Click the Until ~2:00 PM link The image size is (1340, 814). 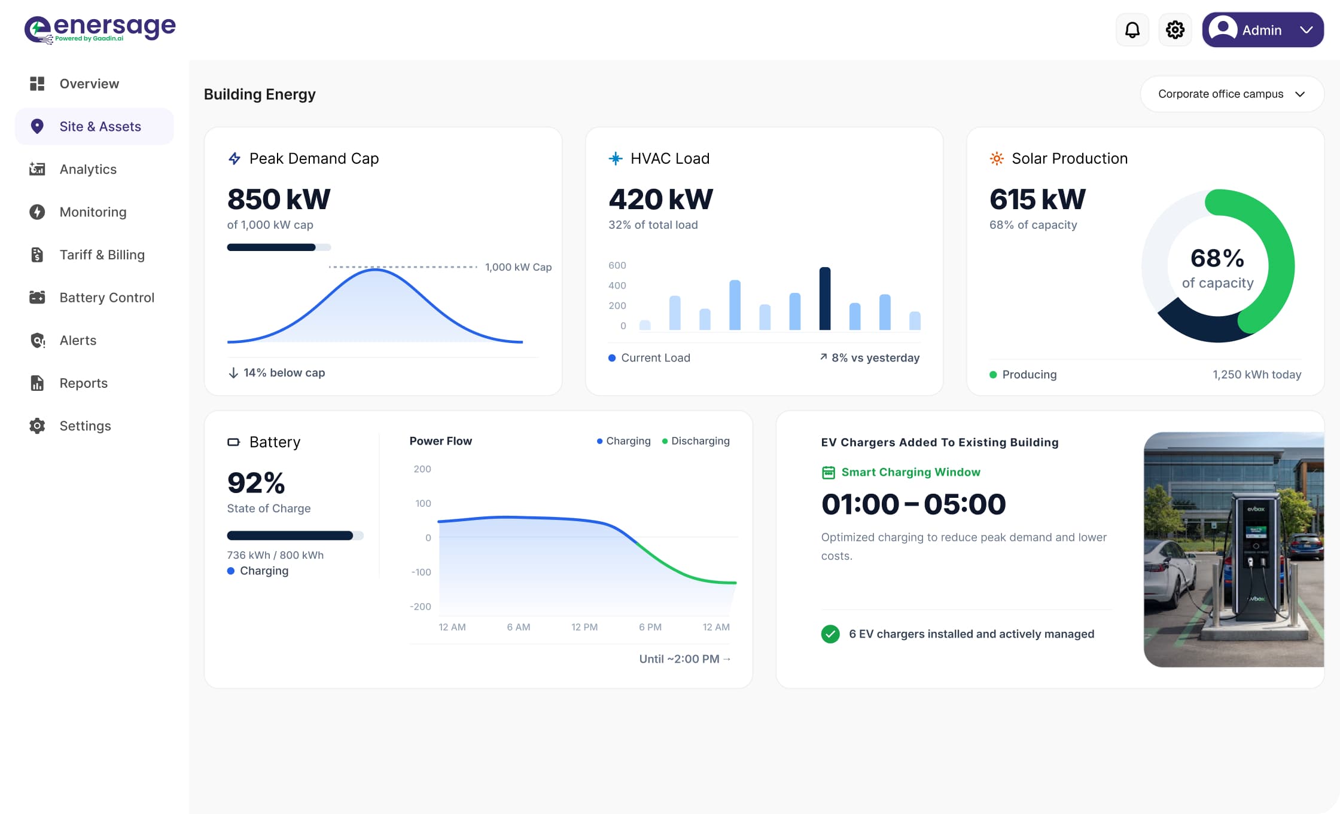pyautogui.click(x=685, y=659)
